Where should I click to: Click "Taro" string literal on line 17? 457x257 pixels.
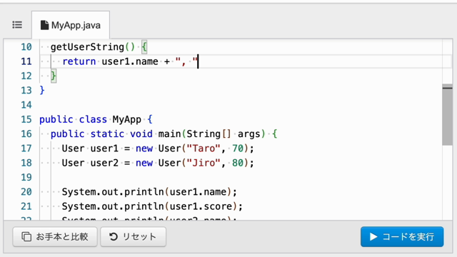pos(204,148)
